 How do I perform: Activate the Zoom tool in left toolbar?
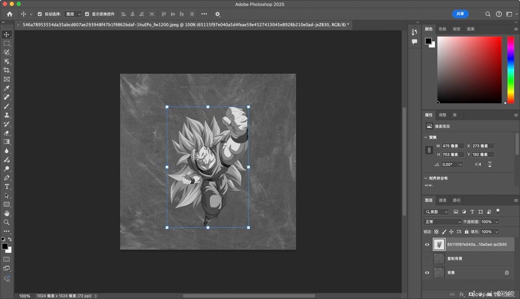7,222
